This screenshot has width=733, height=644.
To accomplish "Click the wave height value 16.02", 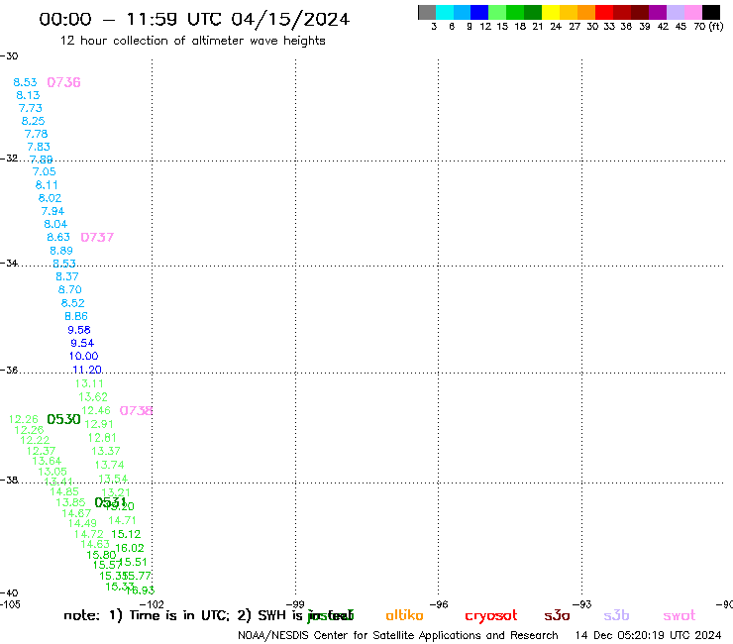I will (130, 548).
